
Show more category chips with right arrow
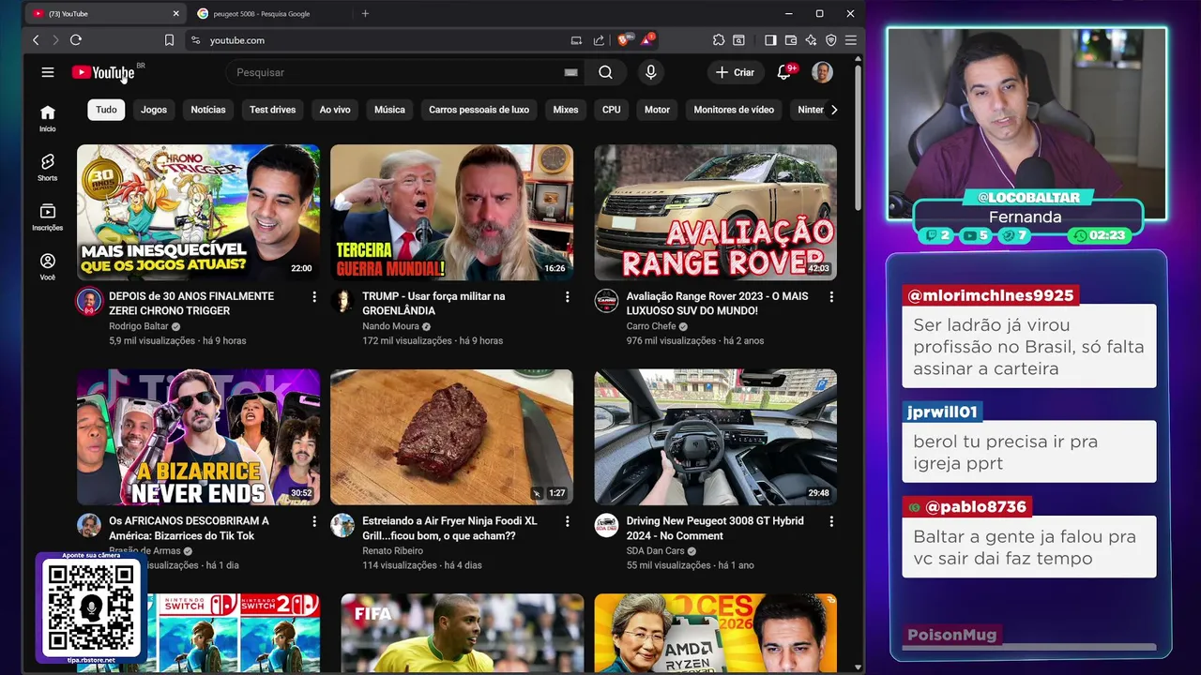pyautogui.click(x=834, y=110)
